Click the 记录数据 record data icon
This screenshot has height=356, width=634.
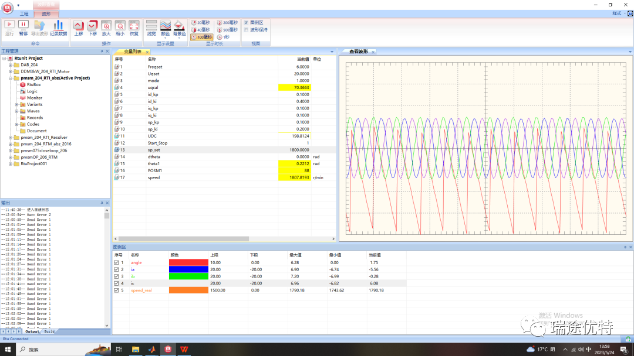click(x=58, y=25)
